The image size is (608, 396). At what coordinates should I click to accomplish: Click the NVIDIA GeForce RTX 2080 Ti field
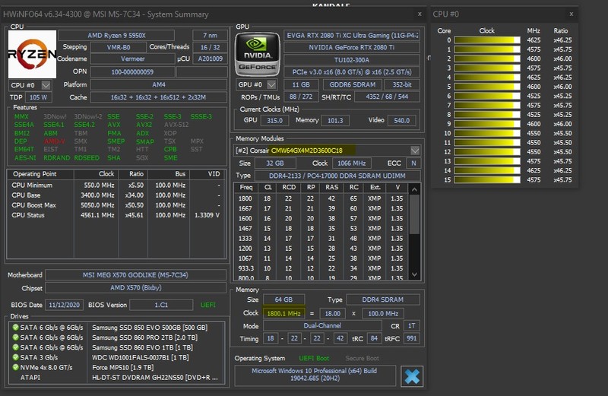pyautogui.click(x=352, y=47)
